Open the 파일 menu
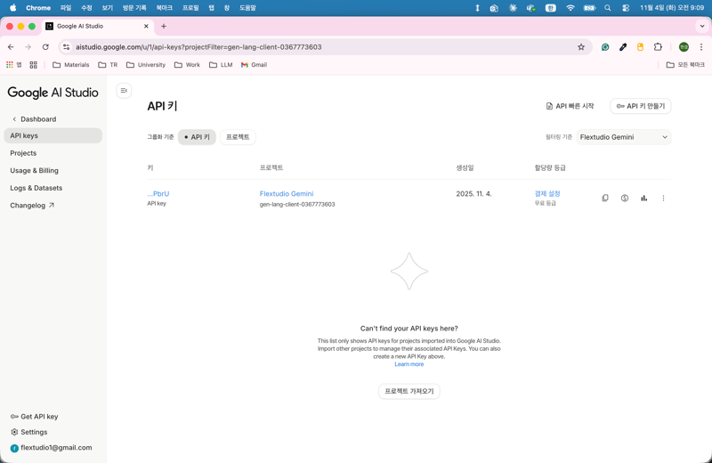Image resolution: width=712 pixels, height=463 pixels. click(66, 8)
